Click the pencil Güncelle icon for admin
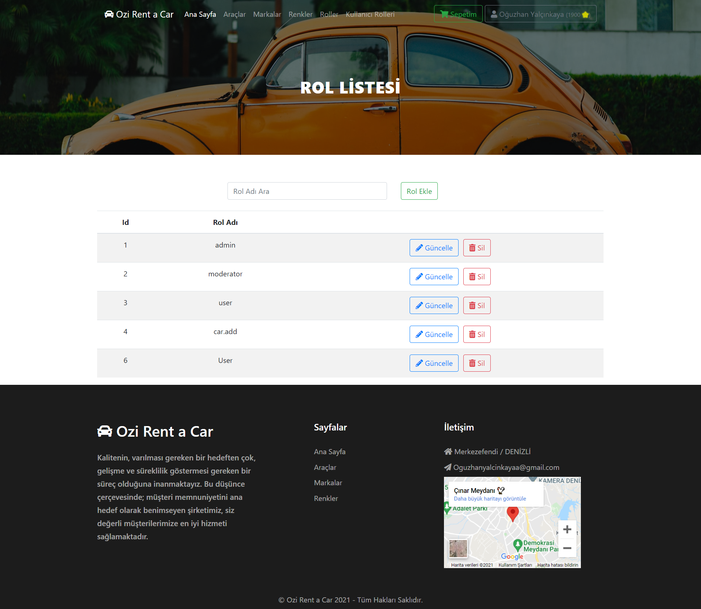Image resolution: width=701 pixels, height=609 pixels. [419, 248]
